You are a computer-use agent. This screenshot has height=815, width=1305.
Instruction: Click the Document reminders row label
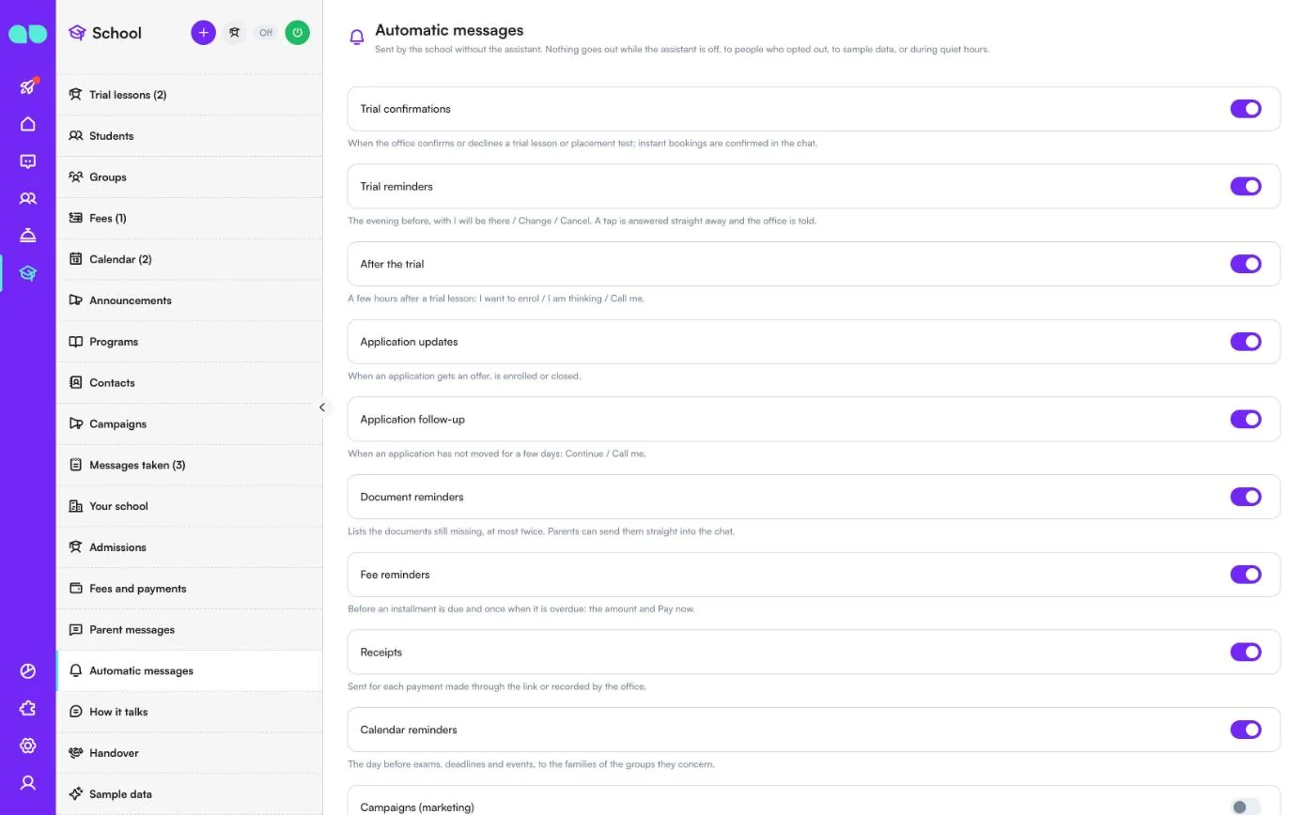pyautogui.click(x=412, y=497)
